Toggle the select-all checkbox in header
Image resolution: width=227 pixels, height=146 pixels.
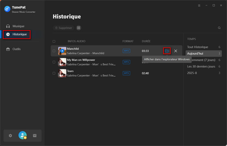(54, 42)
